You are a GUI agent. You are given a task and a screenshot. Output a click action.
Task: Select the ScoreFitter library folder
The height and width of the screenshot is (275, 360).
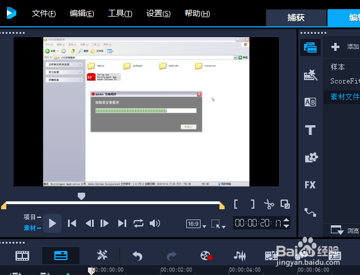point(345,81)
